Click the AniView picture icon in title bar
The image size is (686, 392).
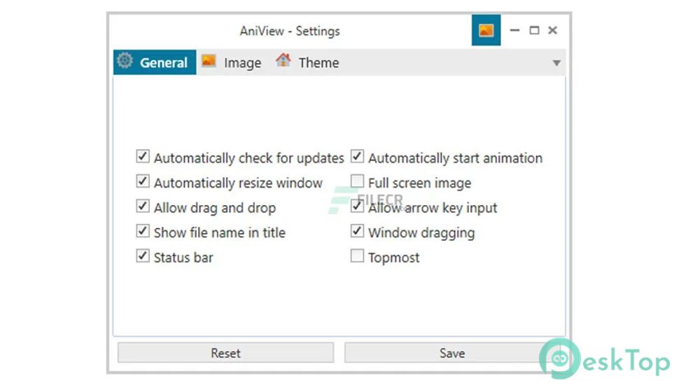coord(486,30)
